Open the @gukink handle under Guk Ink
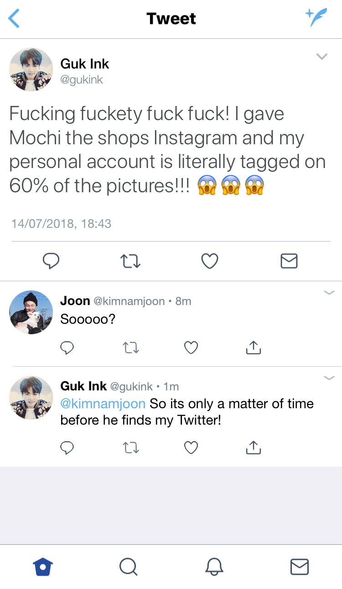Image resolution: width=342 pixels, height=589 pixels. click(82, 80)
